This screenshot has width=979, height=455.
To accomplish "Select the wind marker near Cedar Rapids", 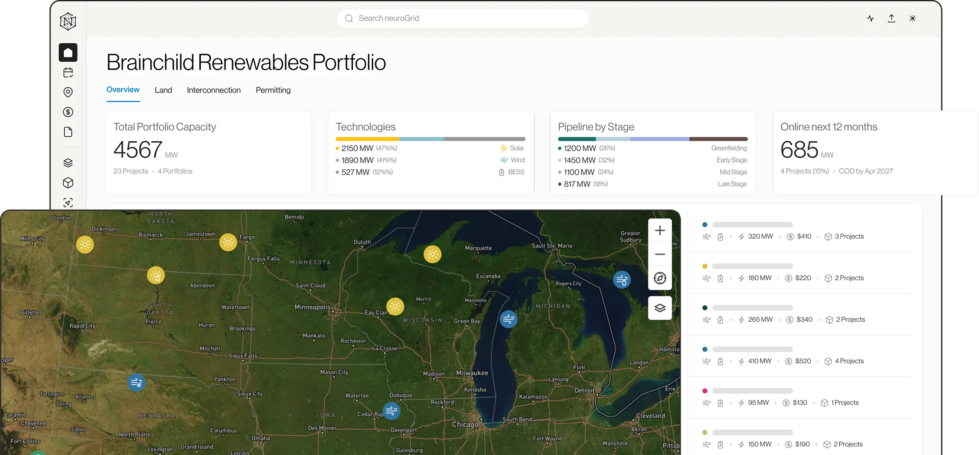I will click(x=391, y=411).
